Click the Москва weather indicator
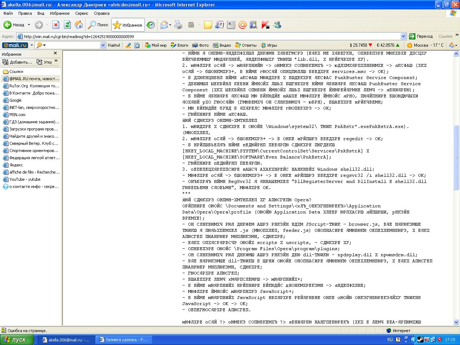This screenshot has width=460, height=345. pyautogui.click(x=425, y=45)
